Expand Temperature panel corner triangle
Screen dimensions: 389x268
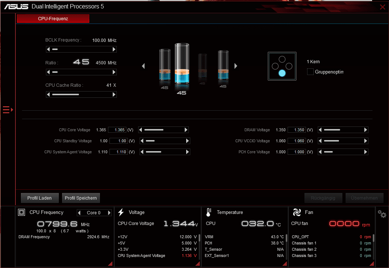(x=285, y=264)
